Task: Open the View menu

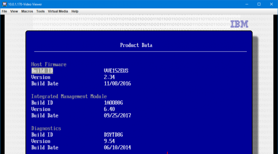Action: click(14, 11)
